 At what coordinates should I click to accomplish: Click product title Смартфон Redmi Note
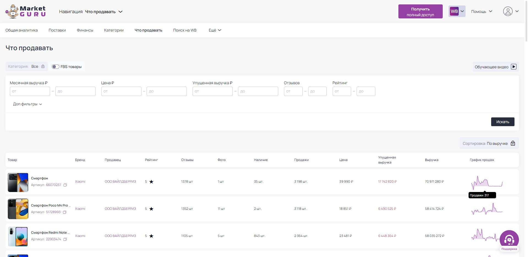pos(50,233)
